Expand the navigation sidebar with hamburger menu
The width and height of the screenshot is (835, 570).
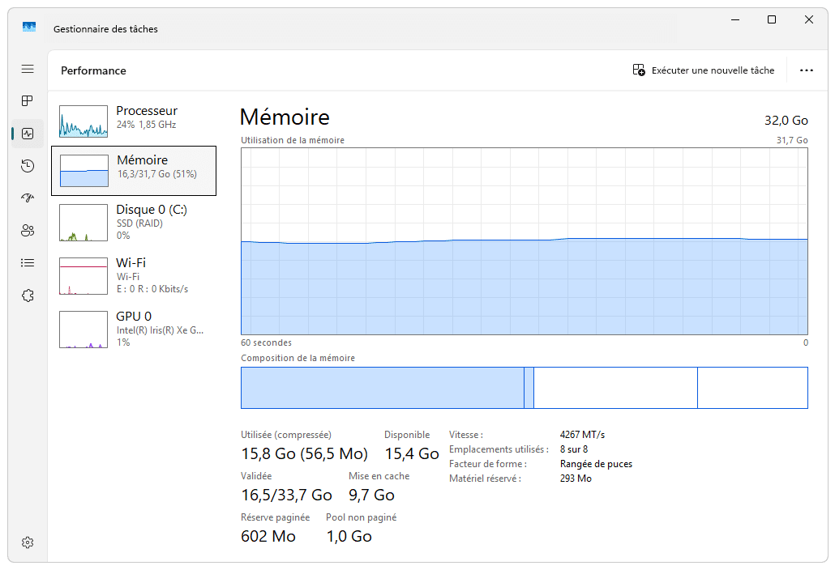pos(28,69)
